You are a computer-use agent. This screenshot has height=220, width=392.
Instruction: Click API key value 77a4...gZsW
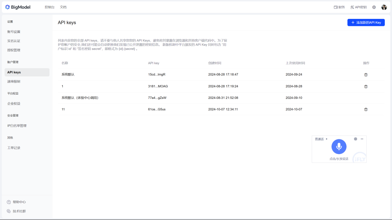pos(157,98)
